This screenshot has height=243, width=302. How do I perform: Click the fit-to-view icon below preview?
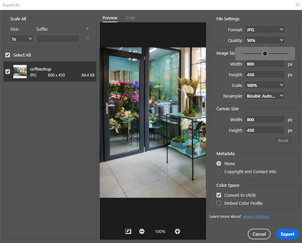click(128, 231)
